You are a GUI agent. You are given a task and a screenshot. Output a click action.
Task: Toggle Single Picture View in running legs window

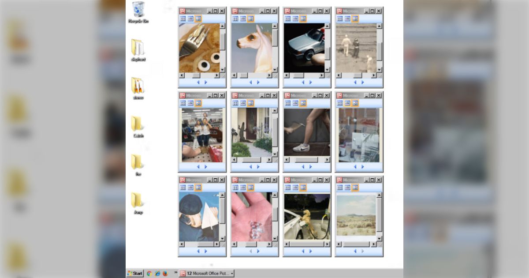[x=303, y=103]
